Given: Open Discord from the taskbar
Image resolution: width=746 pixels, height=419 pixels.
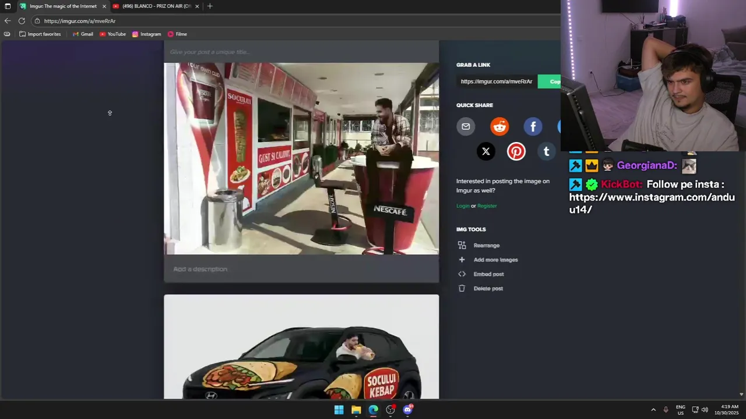Looking at the screenshot, I should click(408, 410).
